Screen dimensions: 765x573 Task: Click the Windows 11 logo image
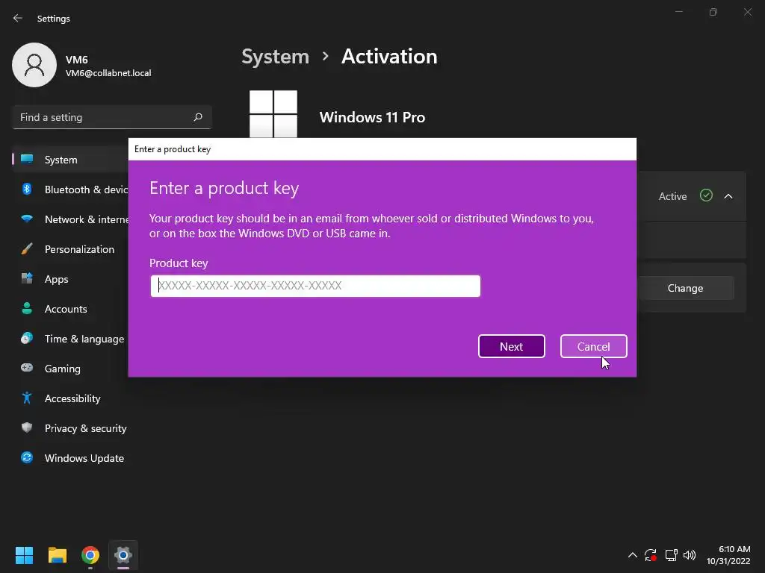click(273, 114)
